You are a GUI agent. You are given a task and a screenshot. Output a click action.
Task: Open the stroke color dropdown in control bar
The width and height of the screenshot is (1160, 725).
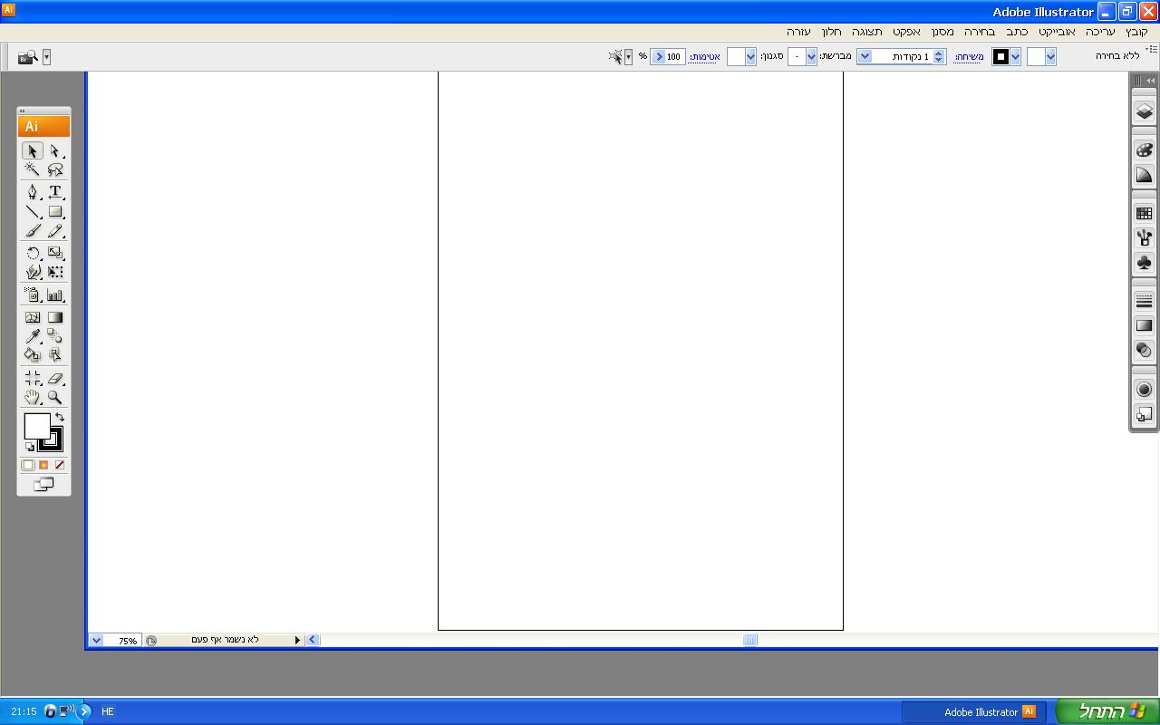coord(1016,56)
